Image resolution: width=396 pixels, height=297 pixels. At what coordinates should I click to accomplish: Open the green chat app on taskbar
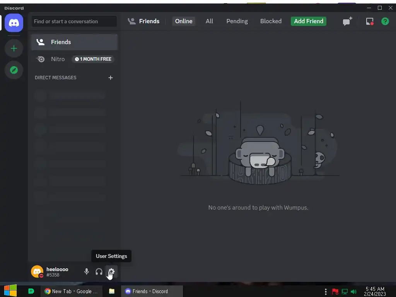click(x=31, y=291)
